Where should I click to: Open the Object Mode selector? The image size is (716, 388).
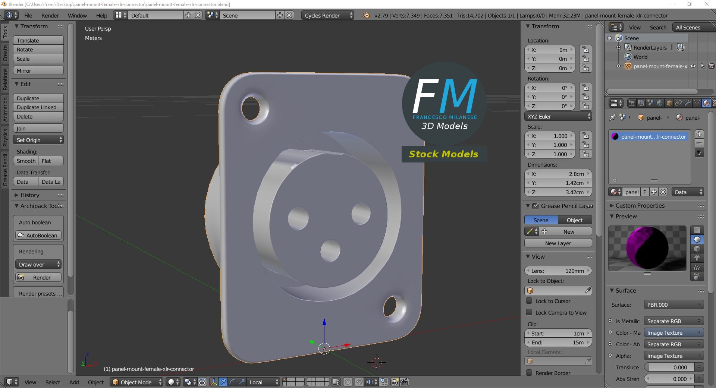pyautogui.click(x=136, y=382)
